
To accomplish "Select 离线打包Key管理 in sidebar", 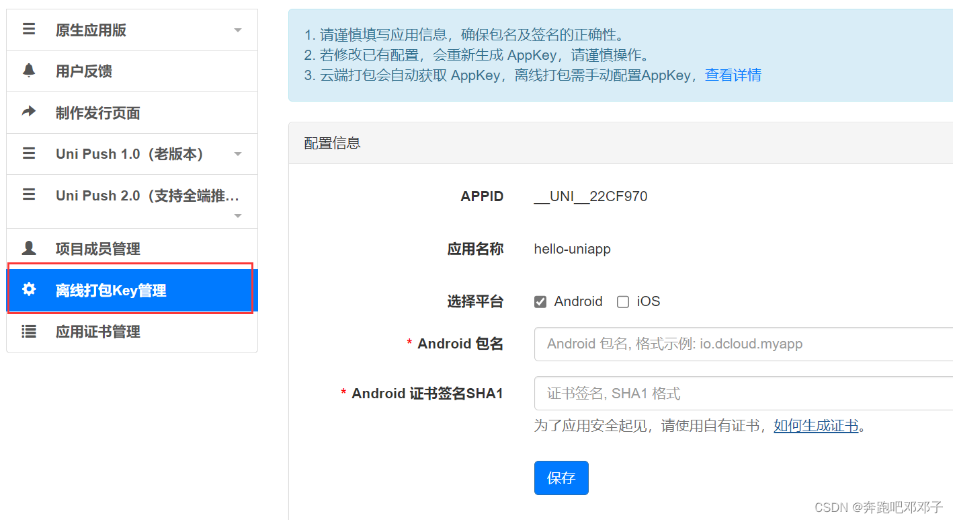I will coord(132,290).
